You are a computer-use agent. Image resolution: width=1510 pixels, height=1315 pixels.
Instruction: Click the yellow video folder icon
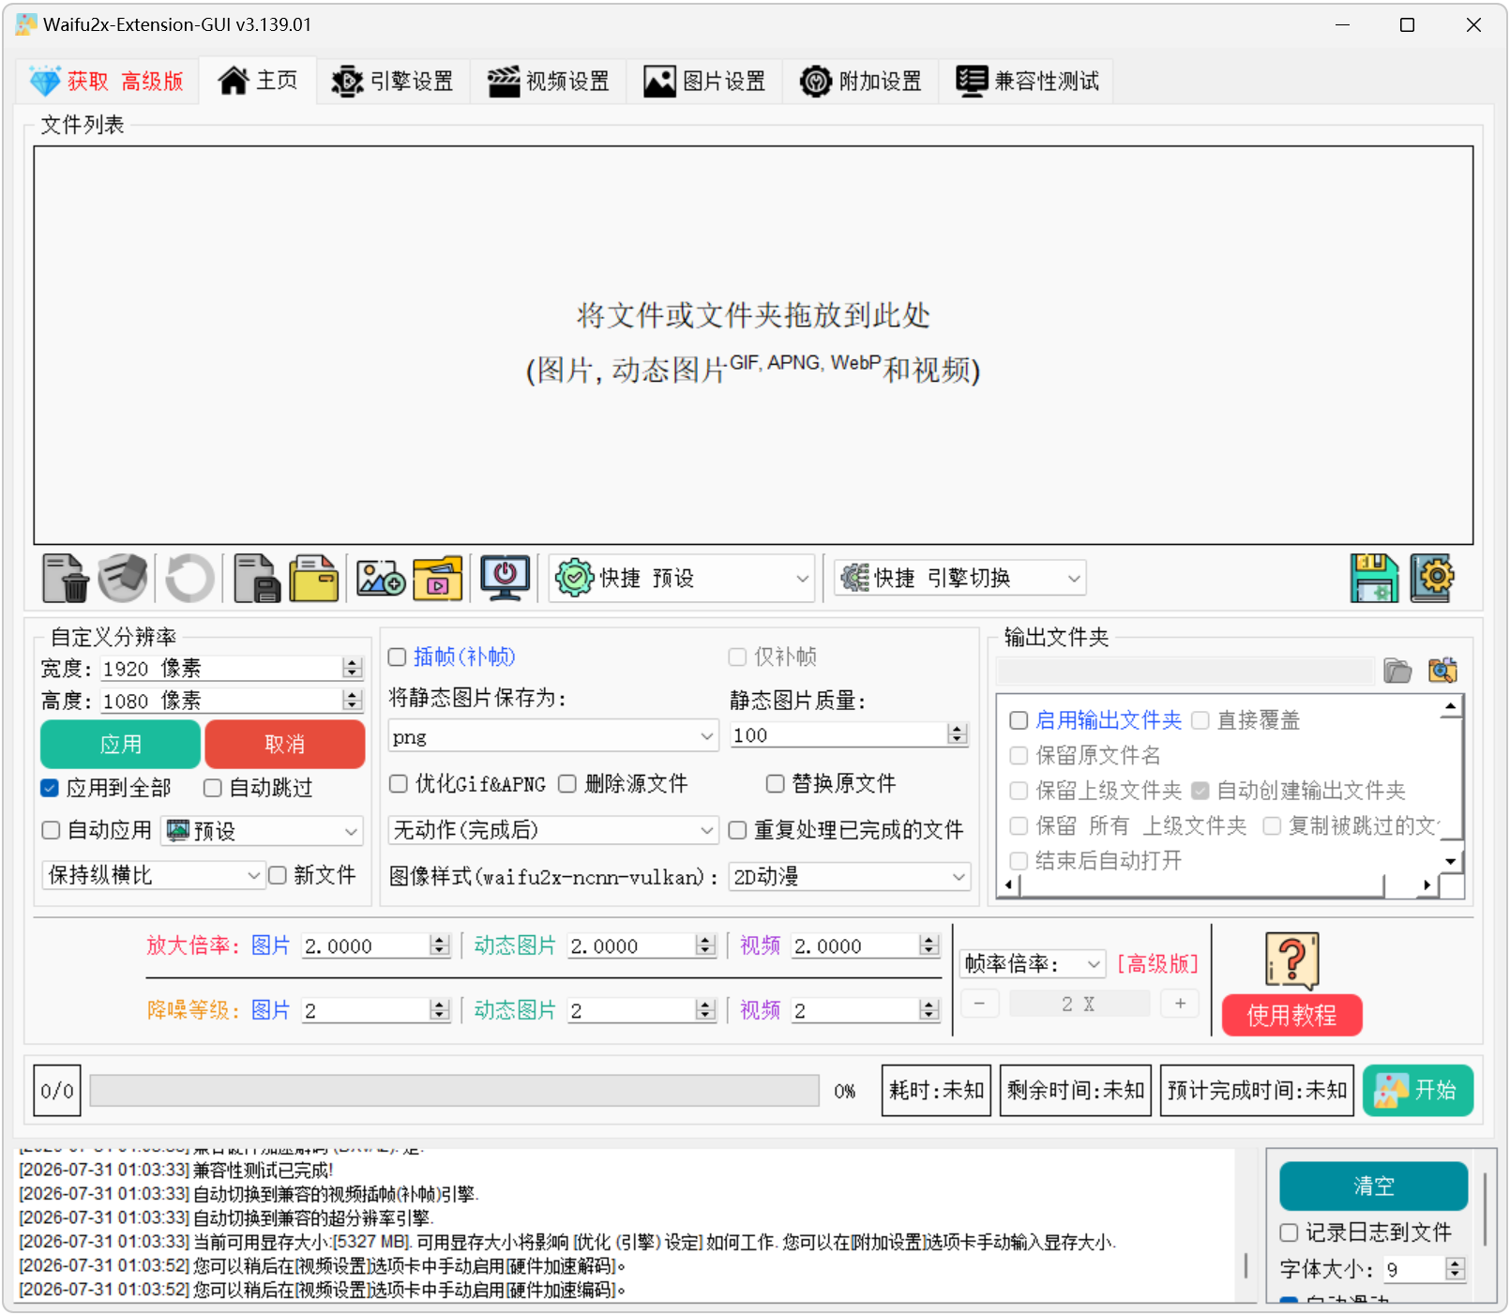point(438,578)
